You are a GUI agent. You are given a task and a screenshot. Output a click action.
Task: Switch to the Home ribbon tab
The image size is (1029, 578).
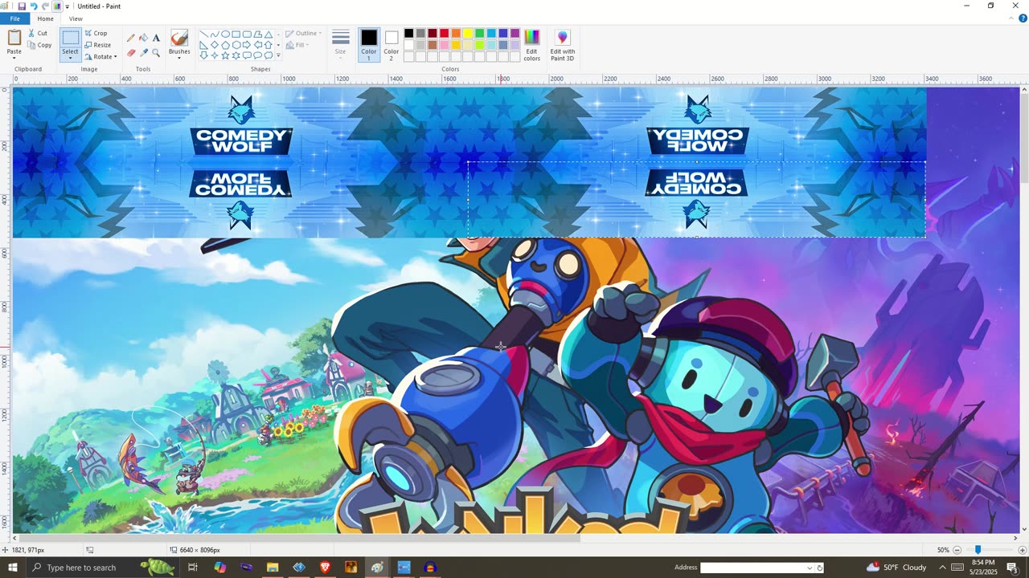[46, 18]
